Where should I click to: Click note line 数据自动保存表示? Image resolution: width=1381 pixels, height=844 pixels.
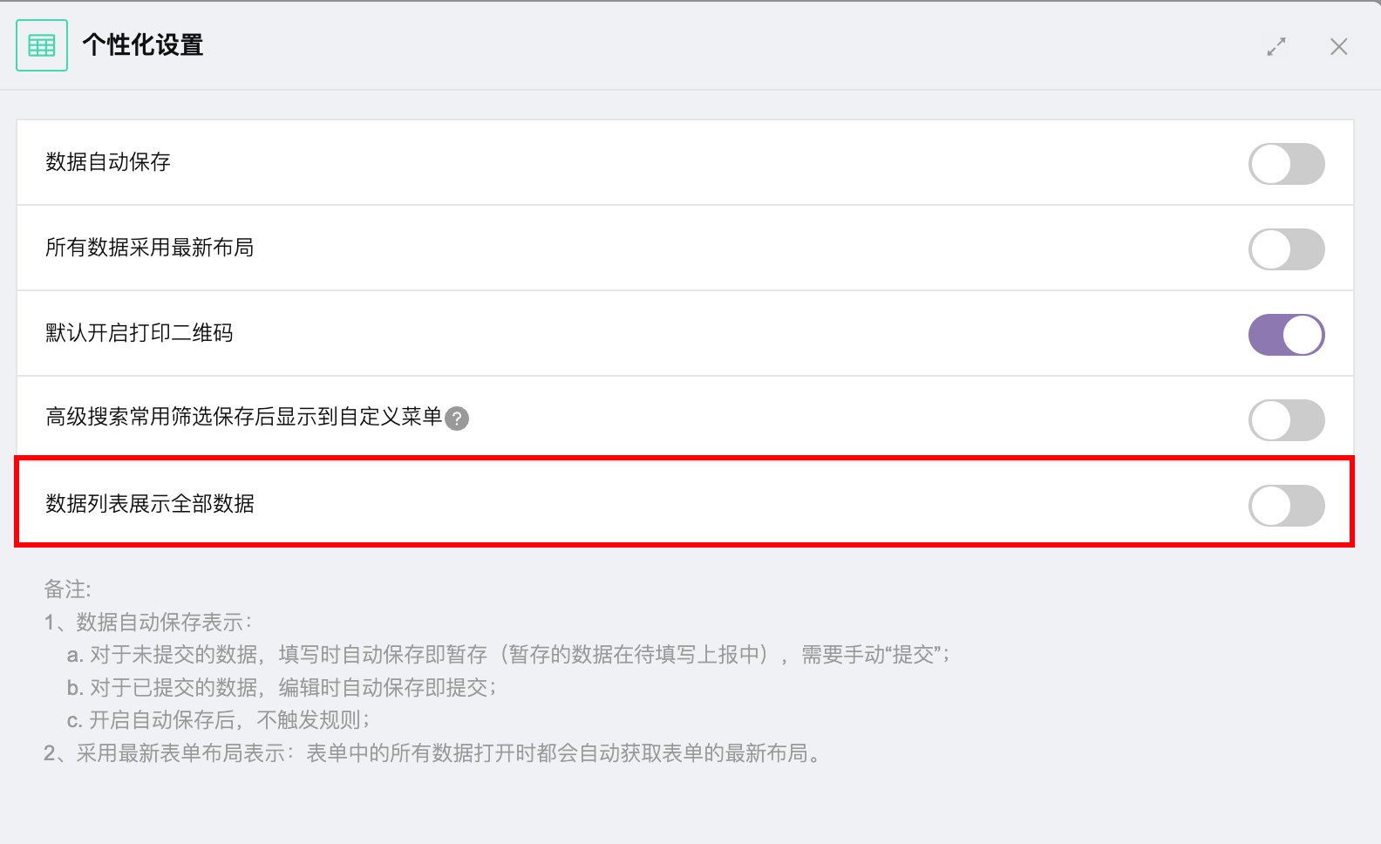coord(148,623)
